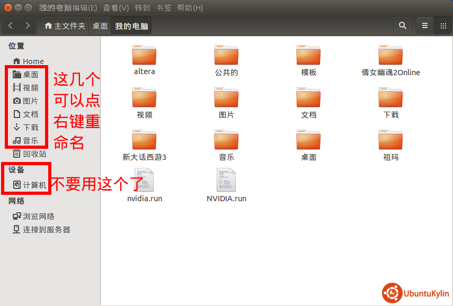Select the 倩女幽魂2Online folder
The height and width of the screenshot is (306, 453).
pos(390,56)
